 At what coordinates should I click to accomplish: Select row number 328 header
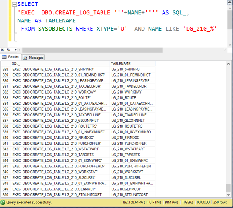pyautogui.click(x=6, y=69)
